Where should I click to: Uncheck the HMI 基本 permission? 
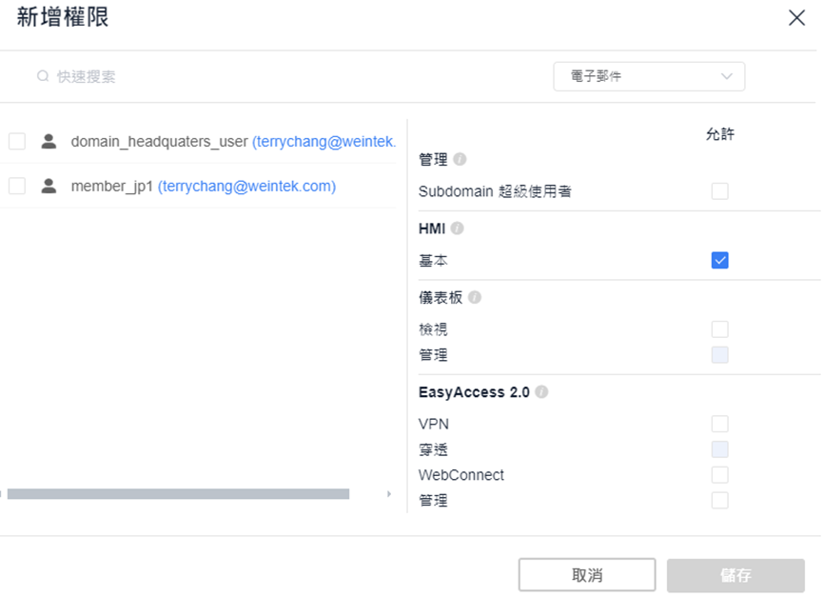(719, 260)
